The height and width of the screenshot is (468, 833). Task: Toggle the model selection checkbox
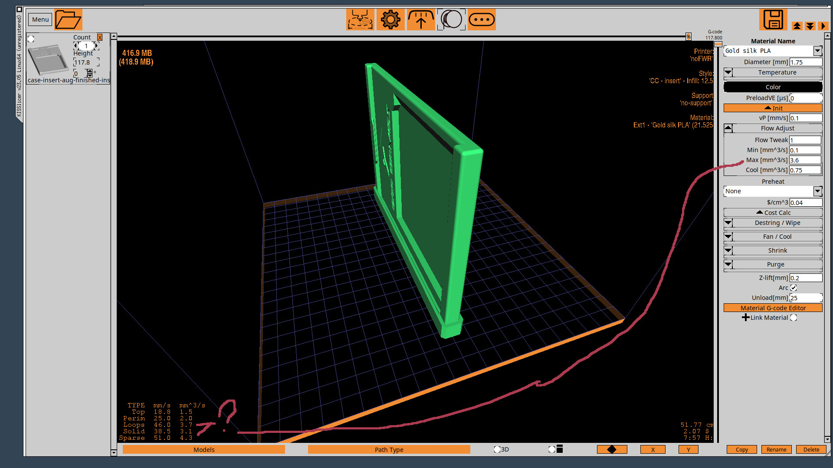click(31, 39)
